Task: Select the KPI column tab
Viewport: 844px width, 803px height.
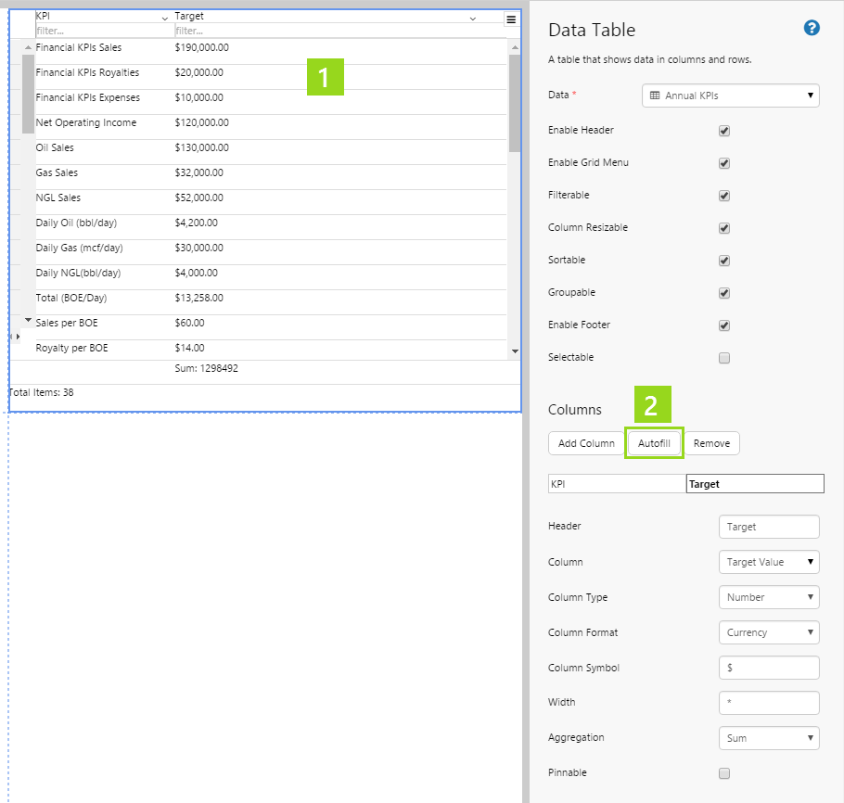Action: click(x=617, y=484)
